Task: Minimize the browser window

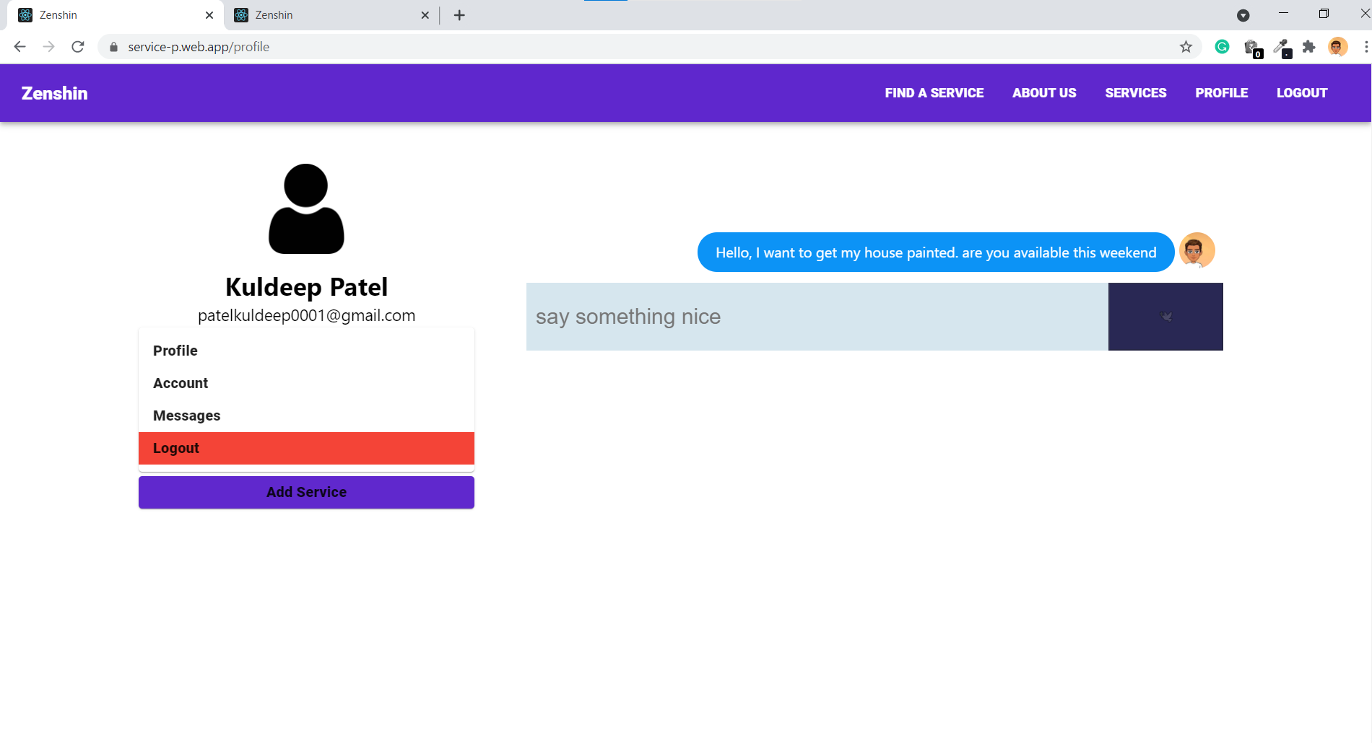Action: (1283, 14)
